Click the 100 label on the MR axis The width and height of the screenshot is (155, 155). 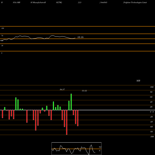pos(152,87)
